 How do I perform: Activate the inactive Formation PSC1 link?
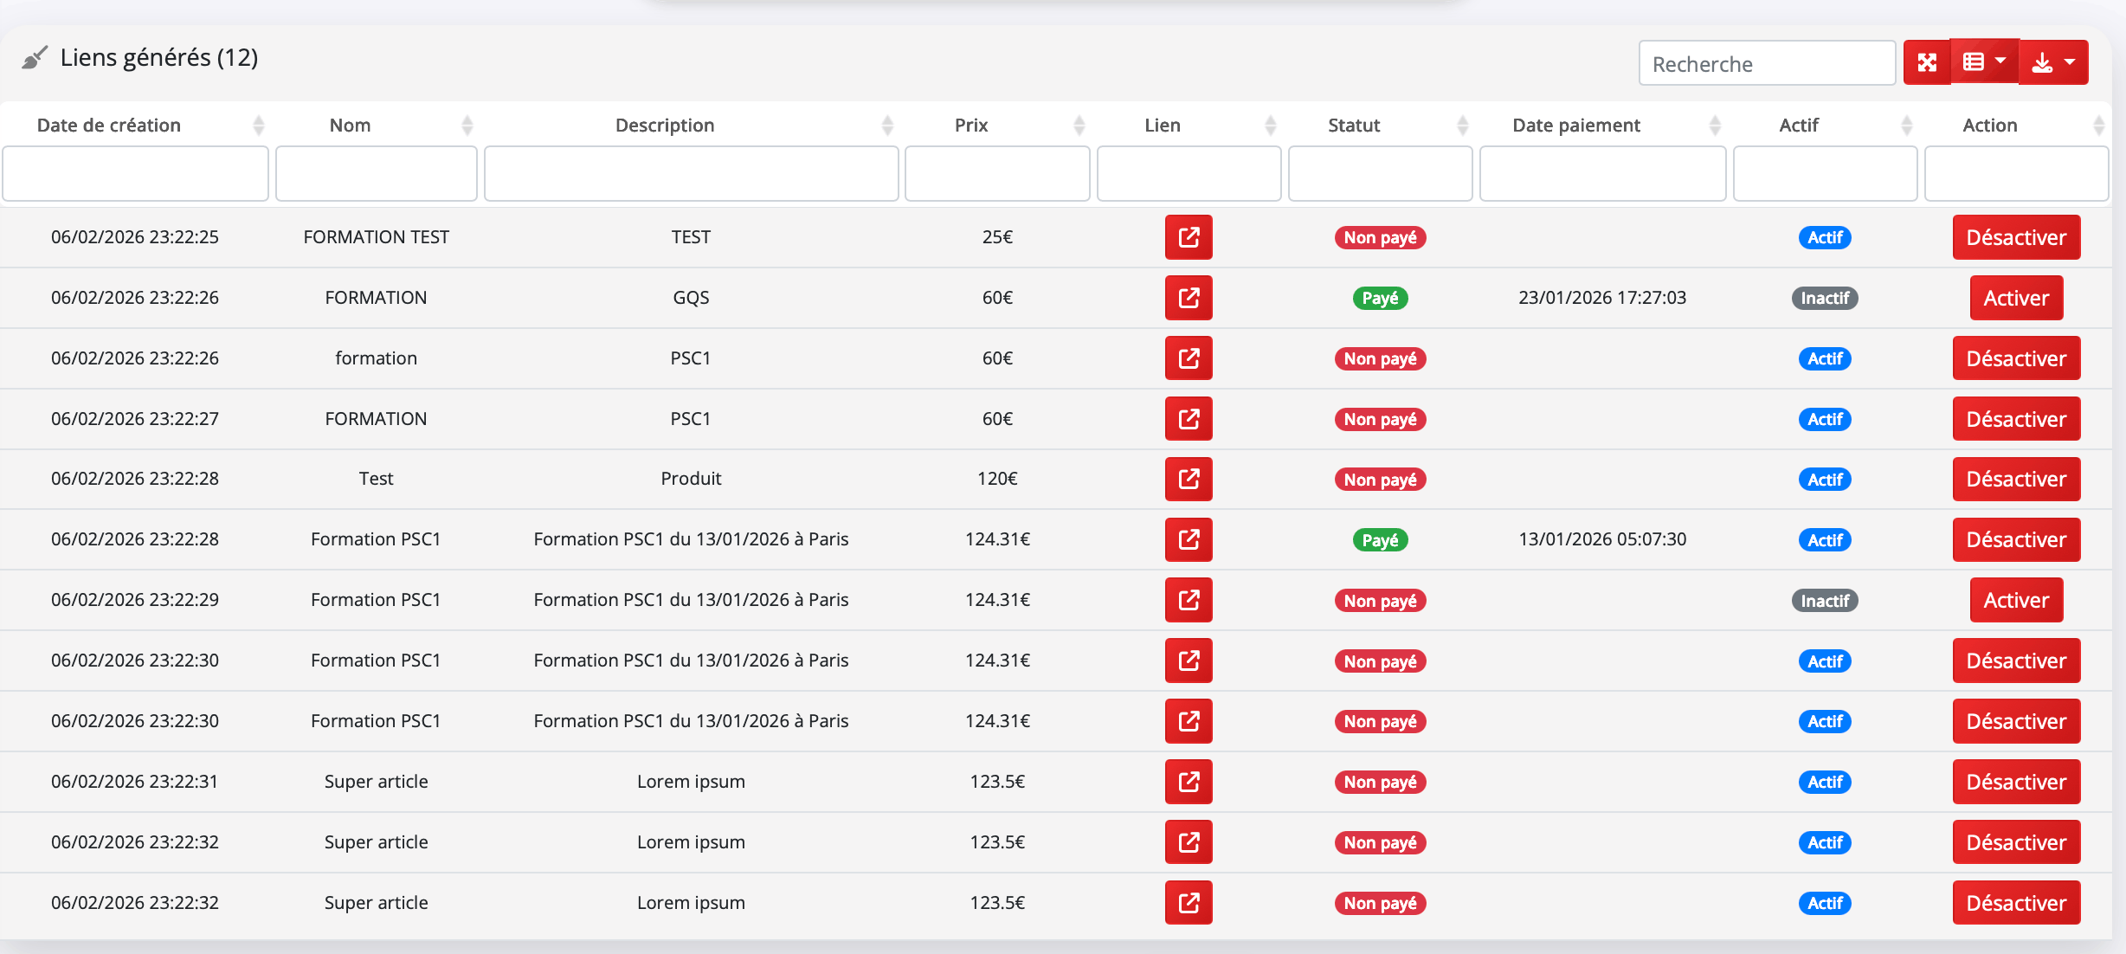click(2015, 600)
